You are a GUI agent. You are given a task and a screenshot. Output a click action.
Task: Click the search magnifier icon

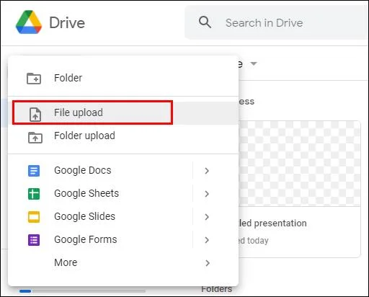pos(205,22)
